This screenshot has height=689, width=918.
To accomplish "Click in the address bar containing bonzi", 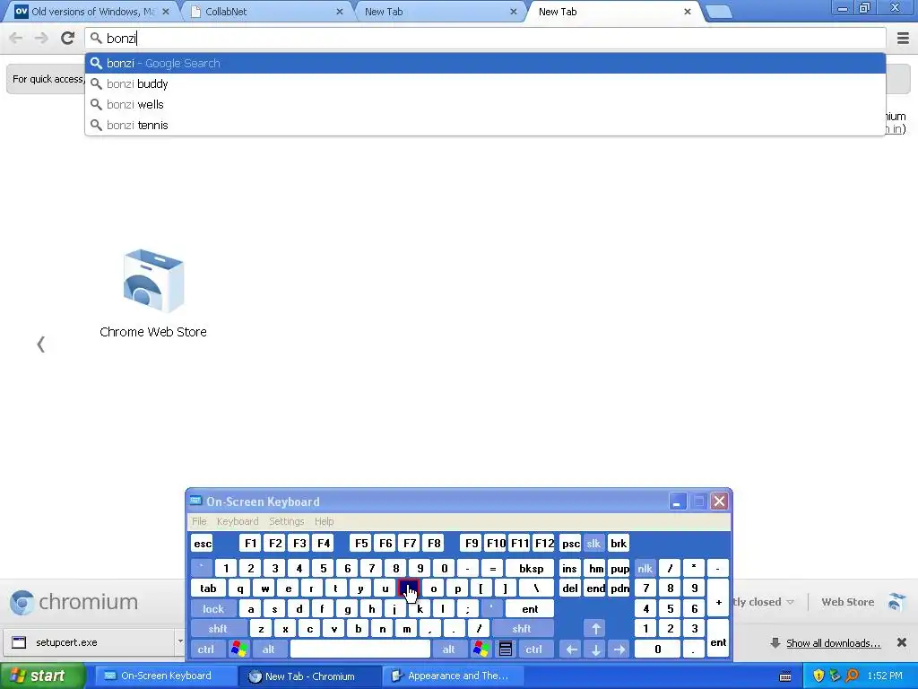I will point(485,38).
